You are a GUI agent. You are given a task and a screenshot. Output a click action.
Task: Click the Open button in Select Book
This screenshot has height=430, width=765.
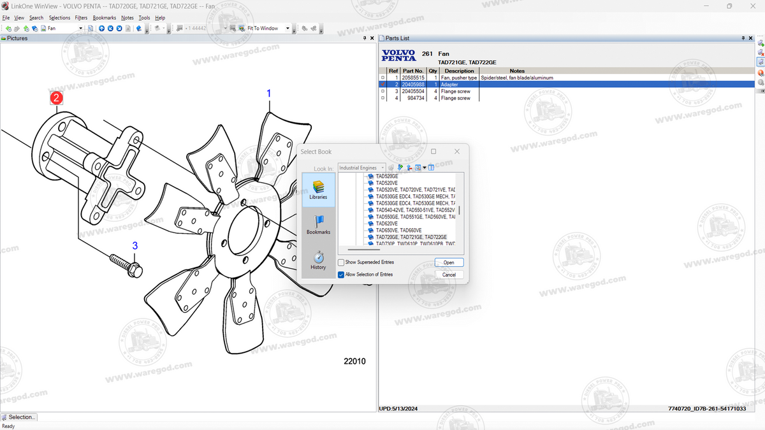pos(449,262)
